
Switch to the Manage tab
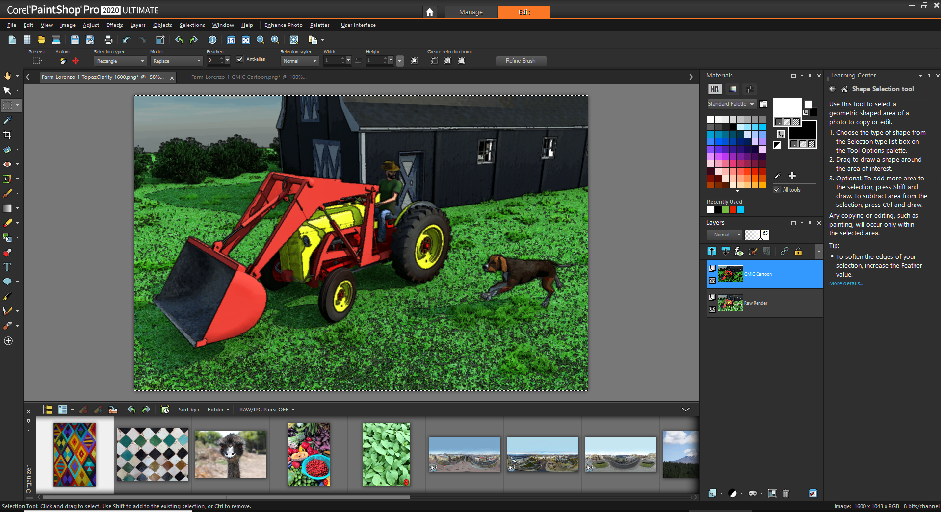tap(471, 12)
